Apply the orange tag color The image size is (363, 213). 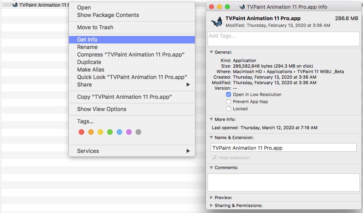click(91, 132)
